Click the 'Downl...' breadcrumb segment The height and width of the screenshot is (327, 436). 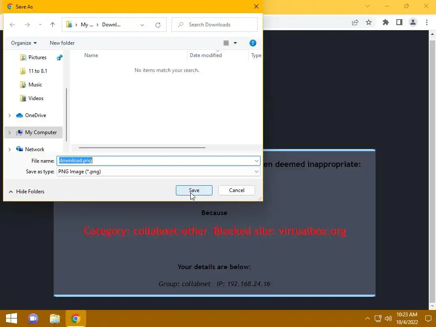(x=111, y=25)
